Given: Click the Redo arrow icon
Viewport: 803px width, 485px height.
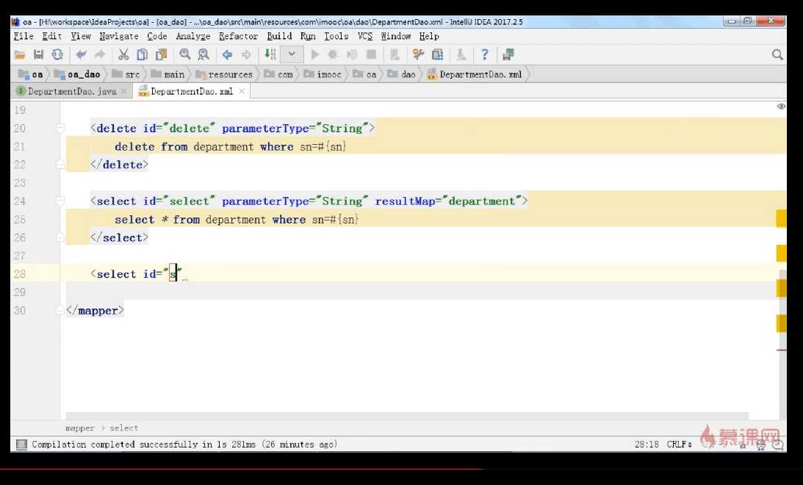Looking at the screenshot, I should (99, 55).
